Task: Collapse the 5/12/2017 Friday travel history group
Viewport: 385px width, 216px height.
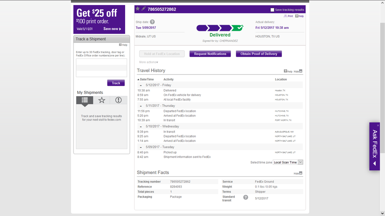Action: tap(141, 85)
